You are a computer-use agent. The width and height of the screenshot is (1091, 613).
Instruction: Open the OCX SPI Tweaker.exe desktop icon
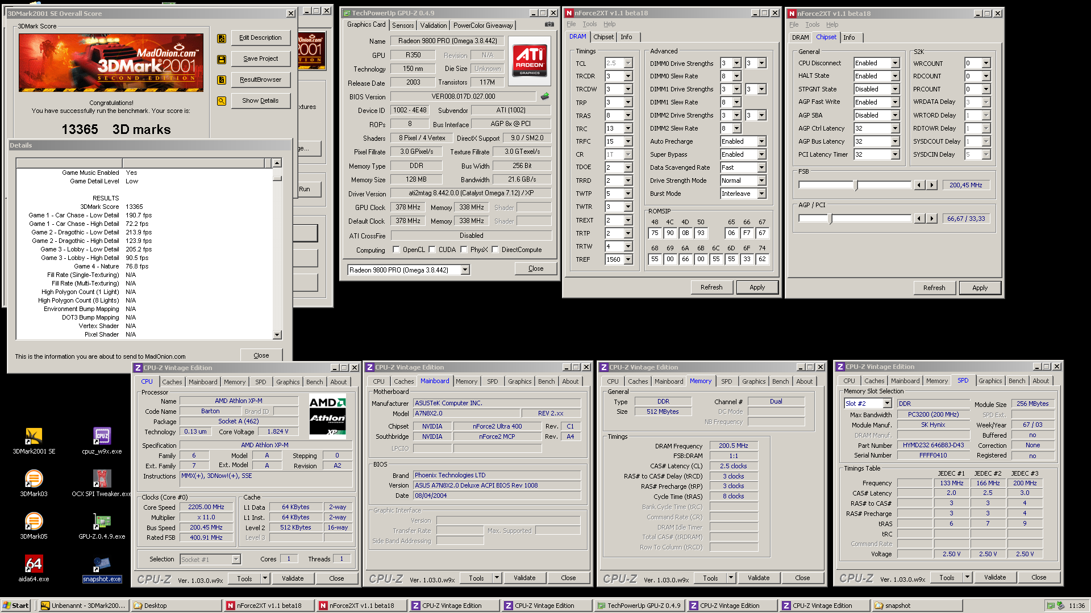point(102,484)
